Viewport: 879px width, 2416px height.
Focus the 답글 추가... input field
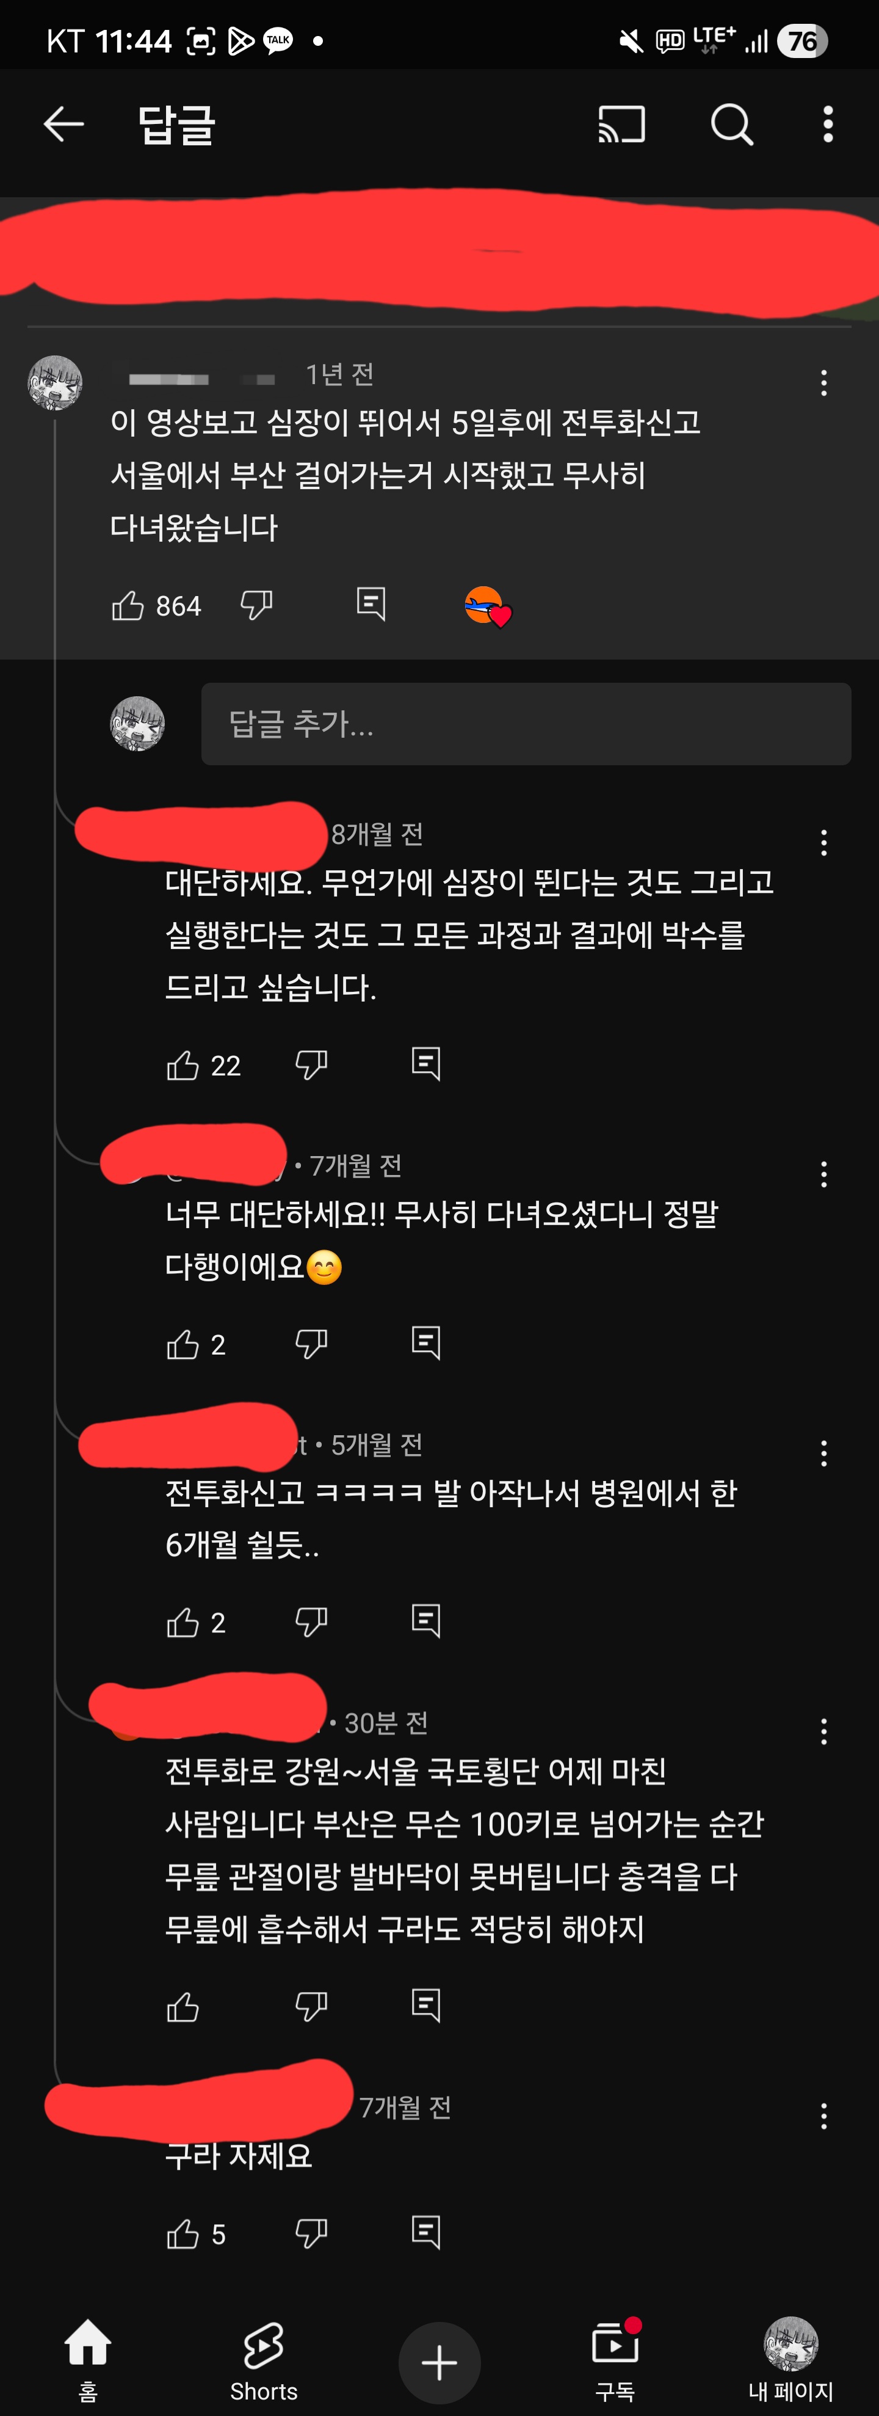526,723
